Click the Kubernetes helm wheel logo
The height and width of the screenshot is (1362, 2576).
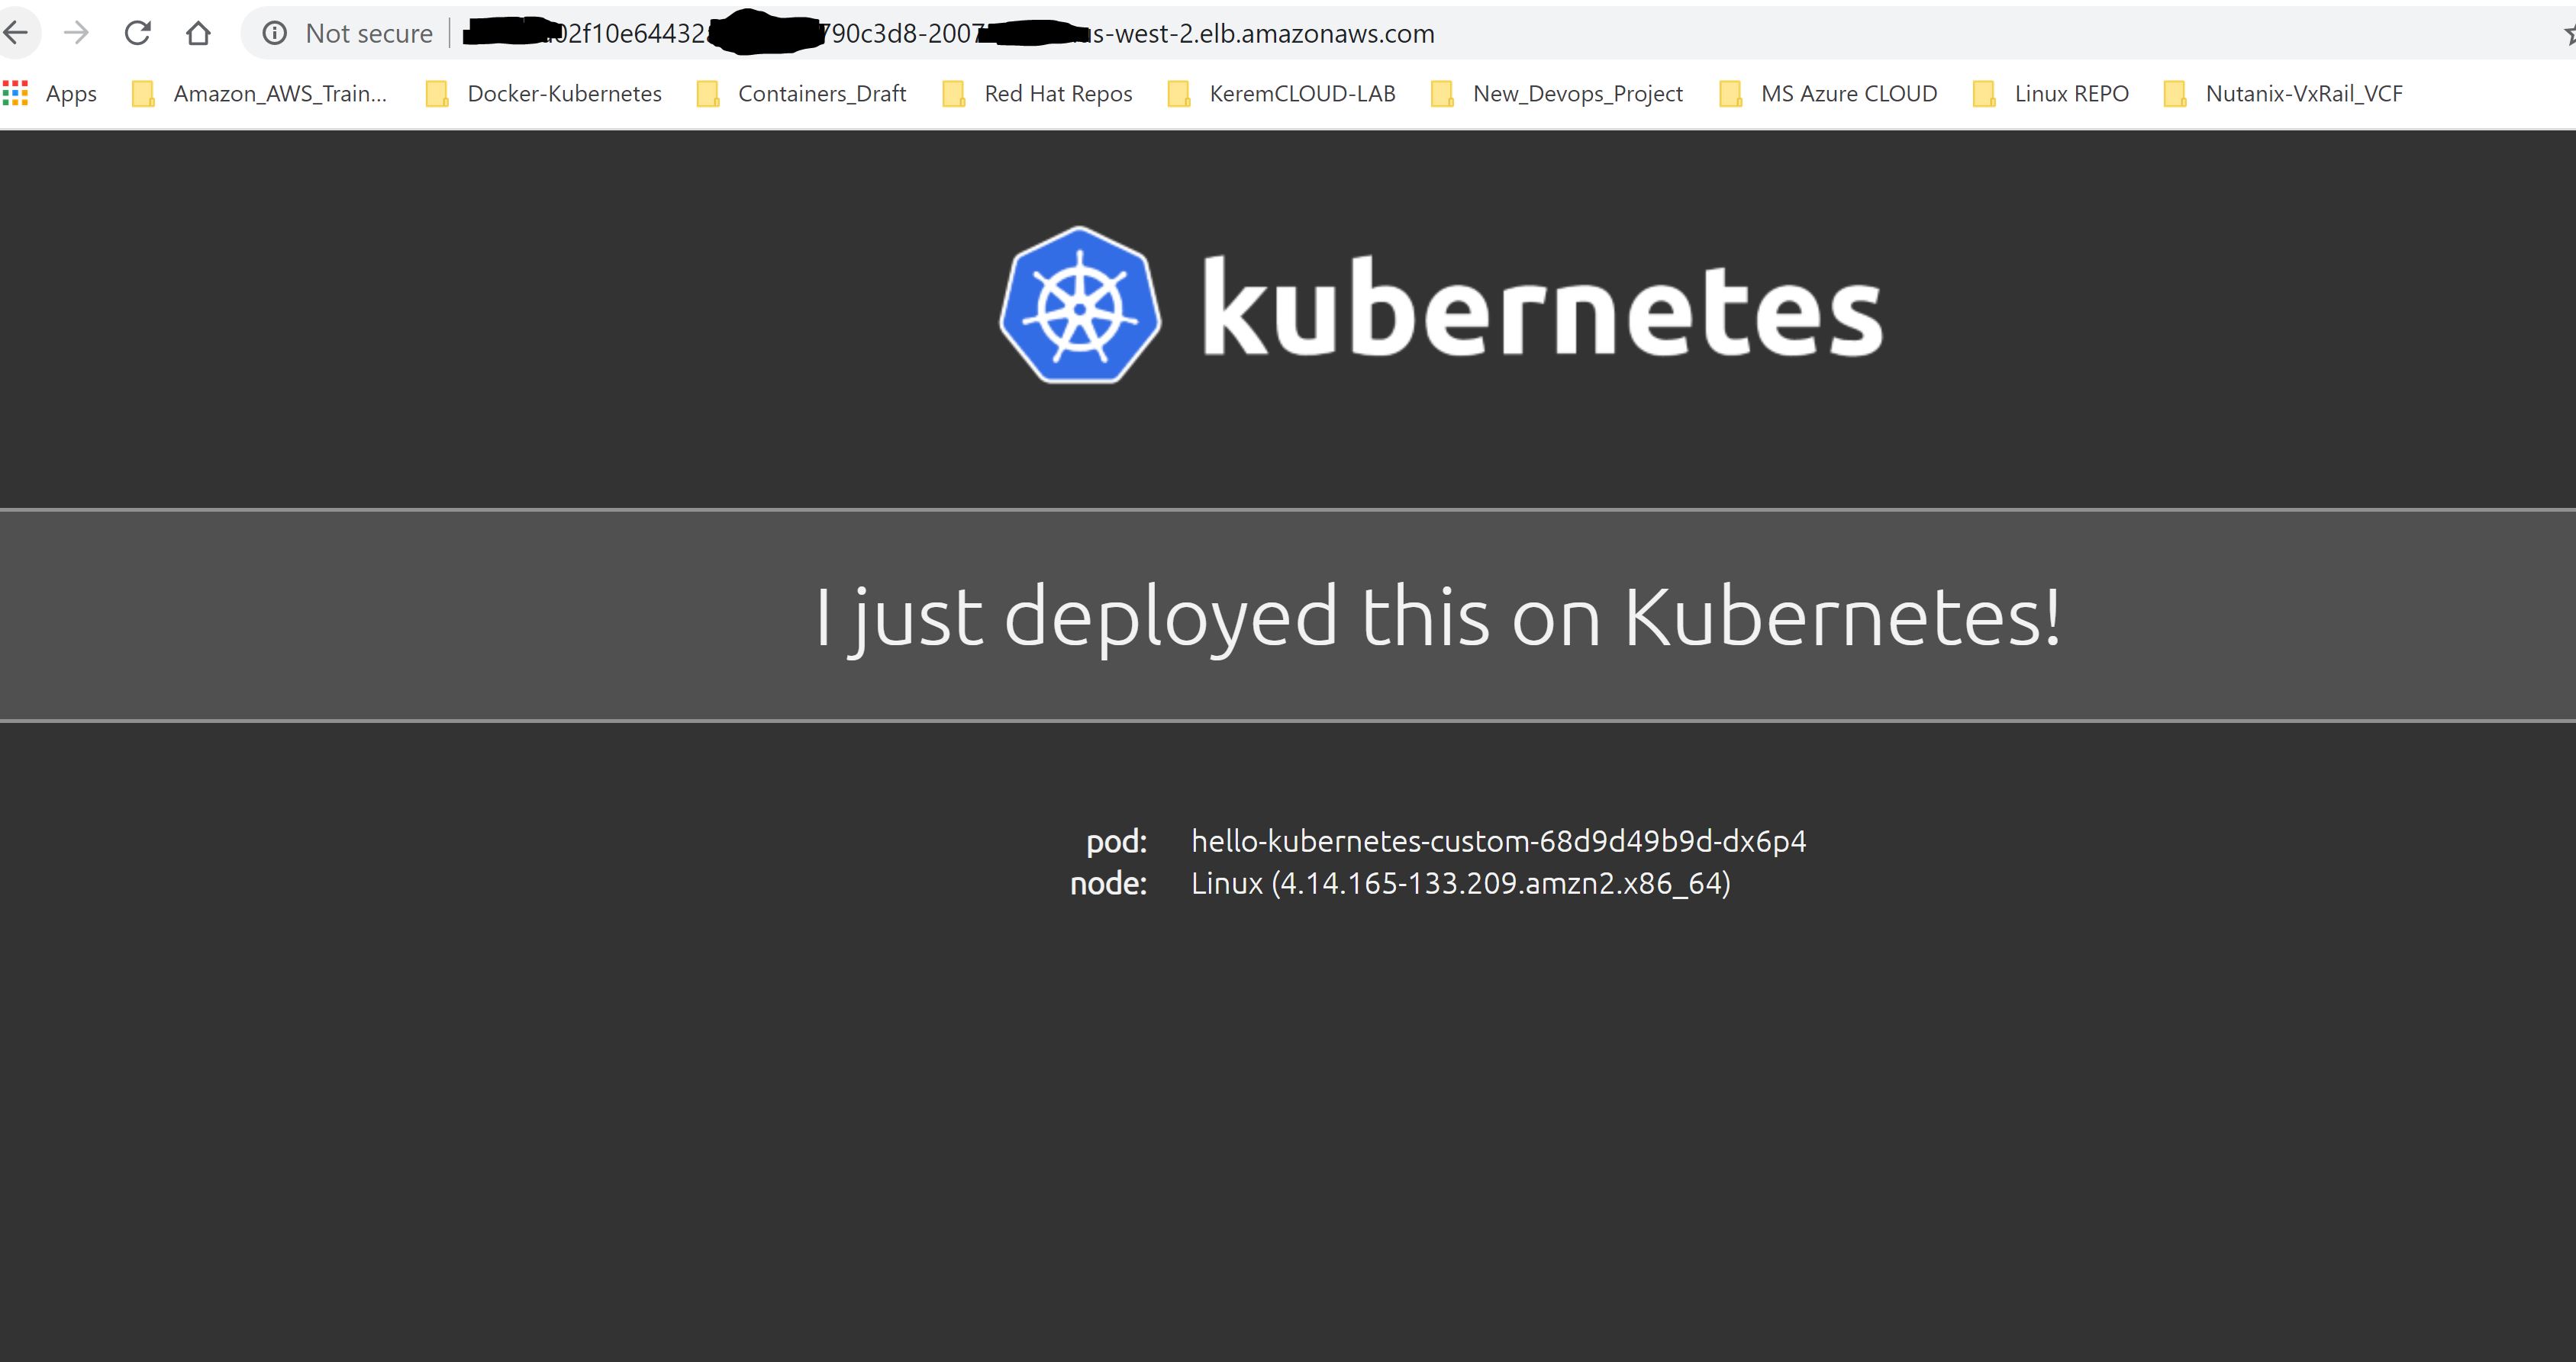pyautogui.click(x=1080, y=306)
